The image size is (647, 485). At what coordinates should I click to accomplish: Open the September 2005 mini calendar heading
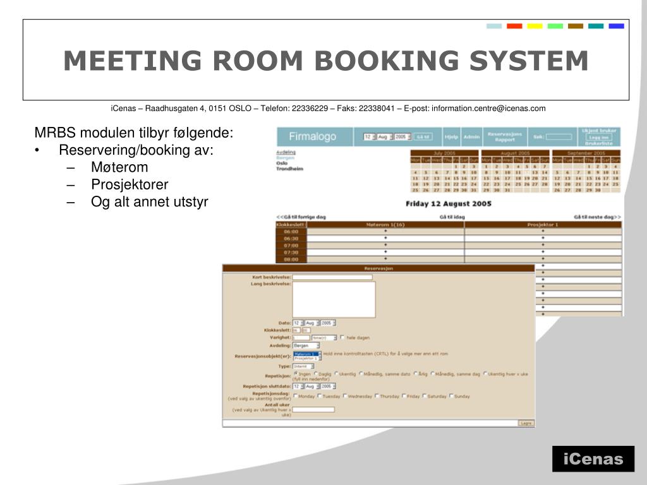[586, 153]
